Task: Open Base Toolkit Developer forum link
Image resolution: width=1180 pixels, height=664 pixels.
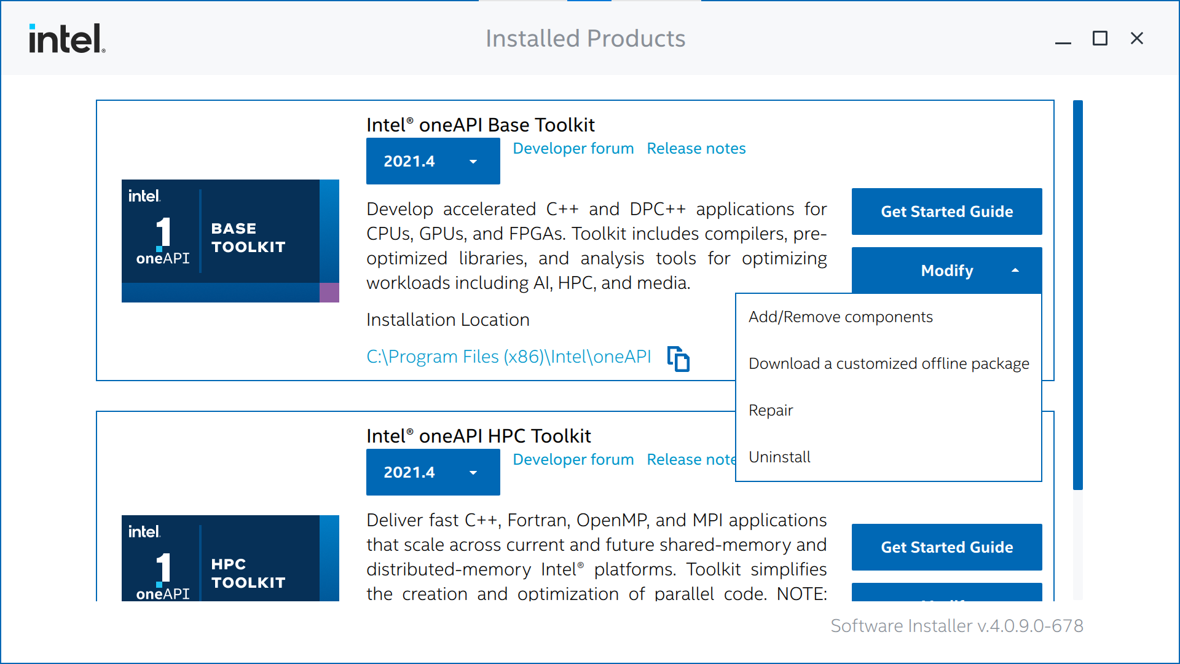Action: tap(573, 149)
